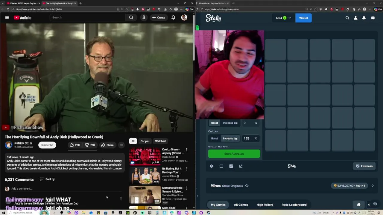The height and width of the screenshot is (215, 383).
Task: Open comments Sort by menu
Action: [x=47, y=179]
